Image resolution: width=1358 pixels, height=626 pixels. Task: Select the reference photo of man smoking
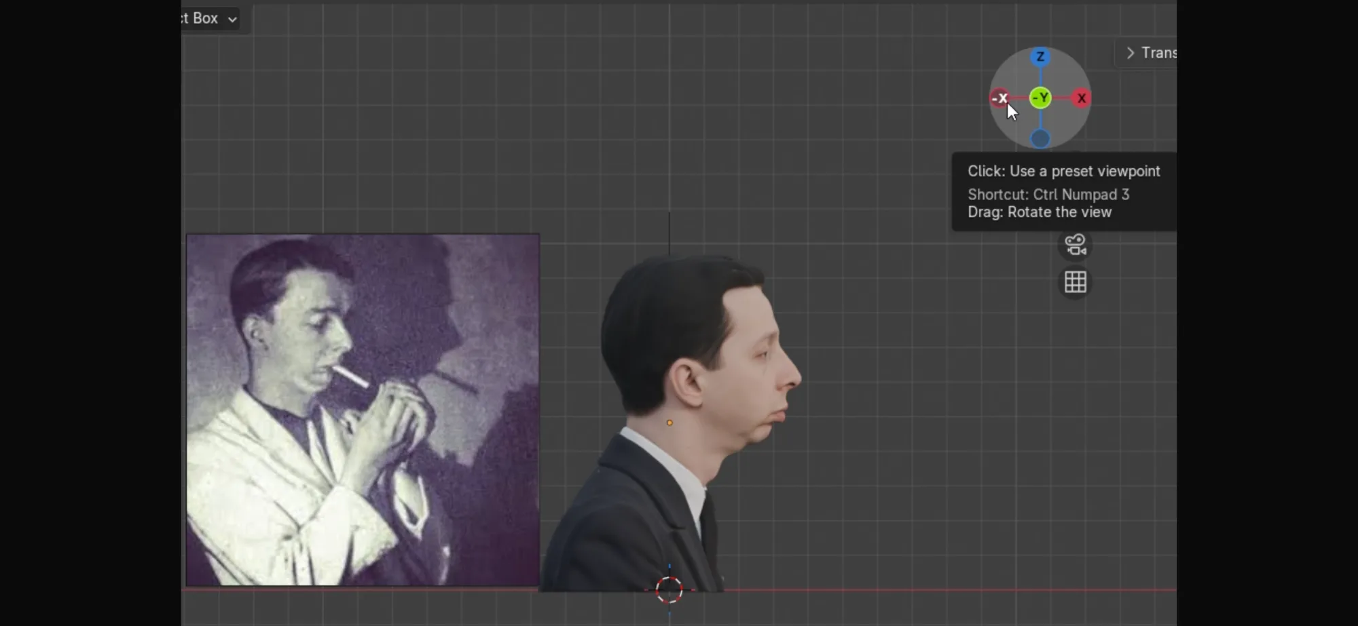[363, 410]
